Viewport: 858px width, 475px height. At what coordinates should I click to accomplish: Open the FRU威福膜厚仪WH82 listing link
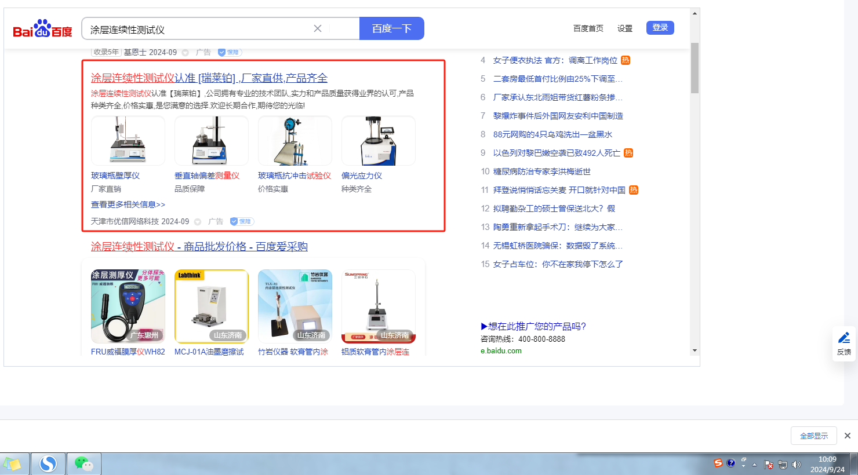pyautogui.click(x=128, y=352)
